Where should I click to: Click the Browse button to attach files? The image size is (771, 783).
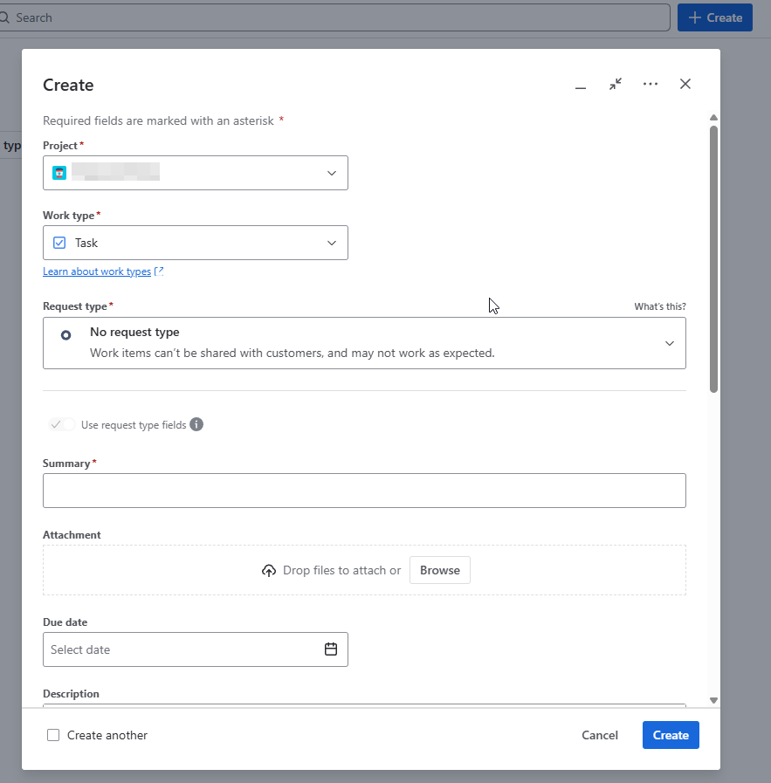(x=440, y=569)
